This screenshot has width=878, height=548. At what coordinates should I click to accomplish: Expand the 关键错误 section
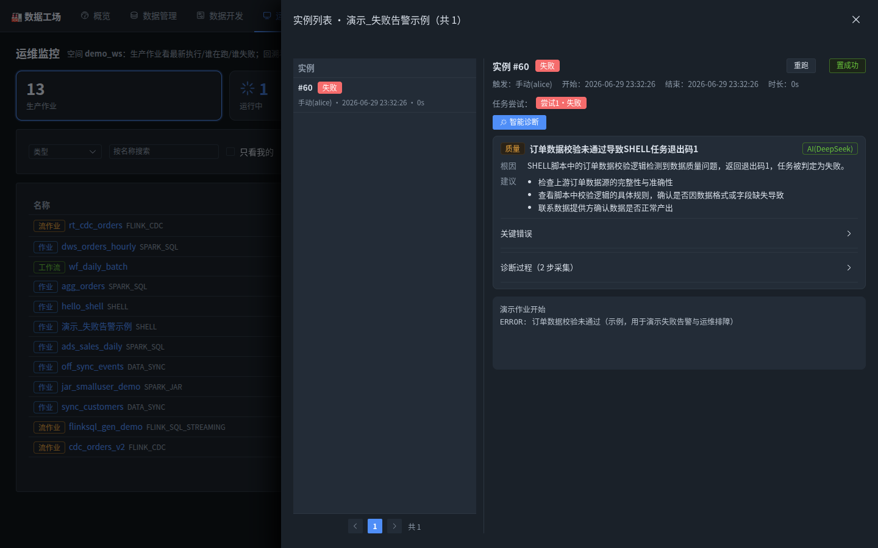click(x=679, y=234)
